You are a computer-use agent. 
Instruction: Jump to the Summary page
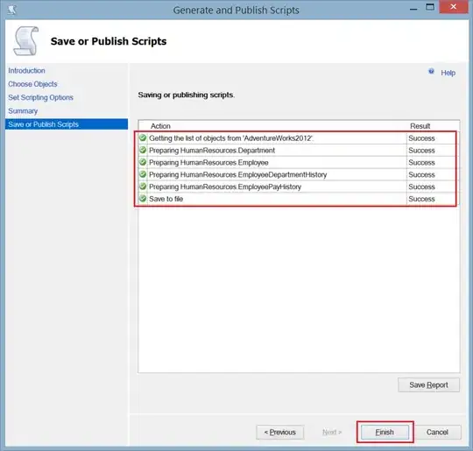[23, 111]
